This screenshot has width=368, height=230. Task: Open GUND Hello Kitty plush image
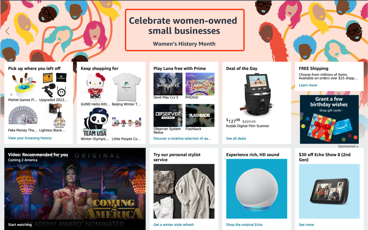point(95,87)
